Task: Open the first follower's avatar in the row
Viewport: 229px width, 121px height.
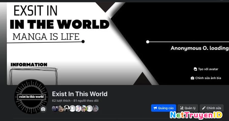Action: point(55,109)
